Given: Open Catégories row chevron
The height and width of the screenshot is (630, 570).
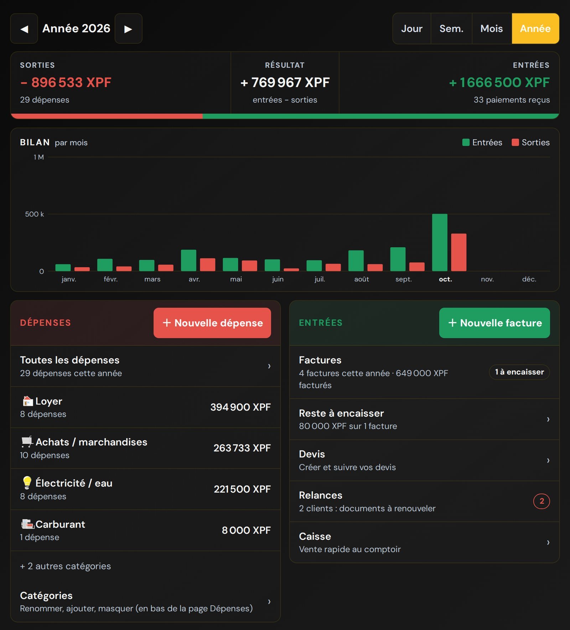Looking at the screenshot, I should tap(269, 601).
